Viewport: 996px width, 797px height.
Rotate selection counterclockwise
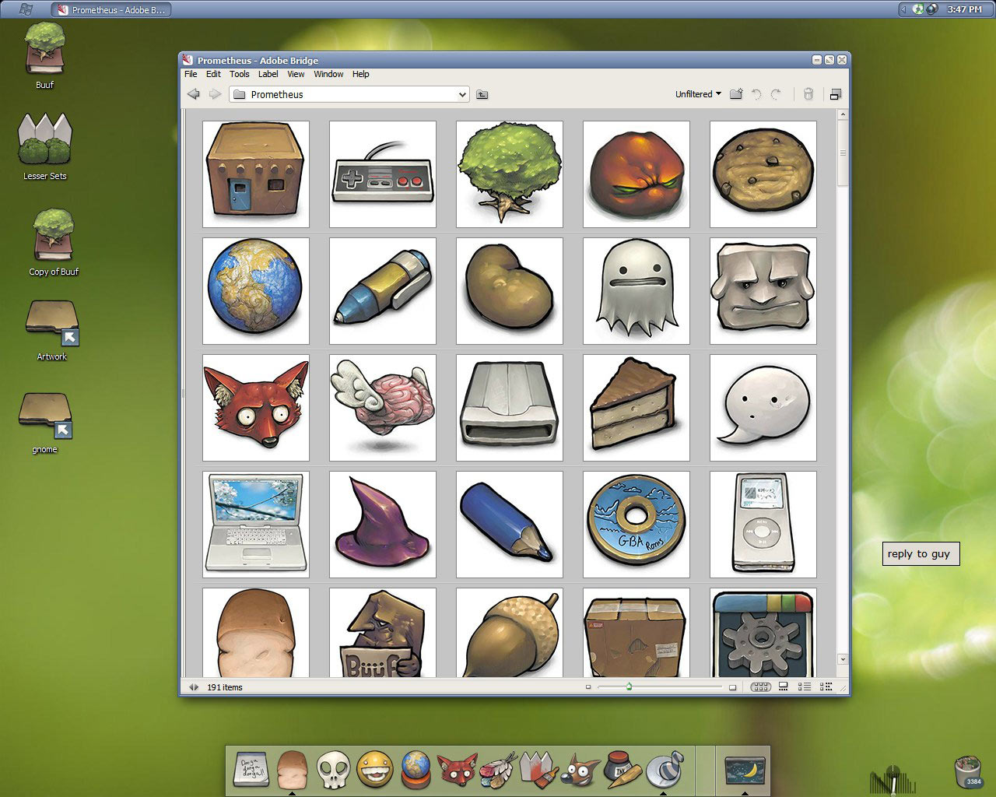coord(756,94)
